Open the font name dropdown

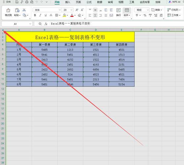pos(47,10)
